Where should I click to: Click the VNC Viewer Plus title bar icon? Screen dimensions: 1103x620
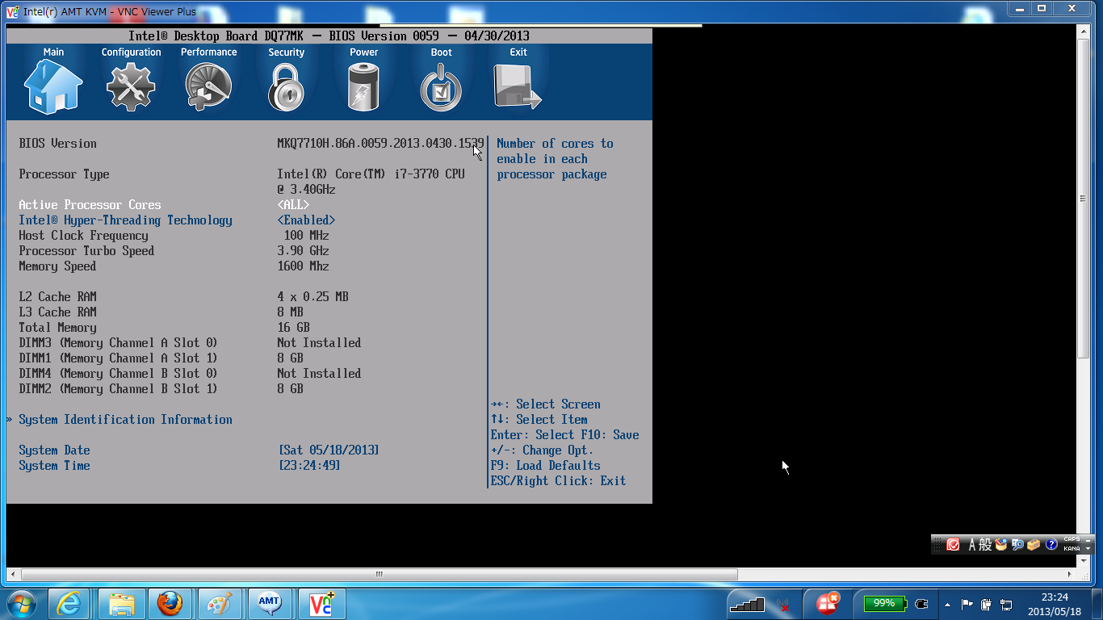tap(12, 11)
